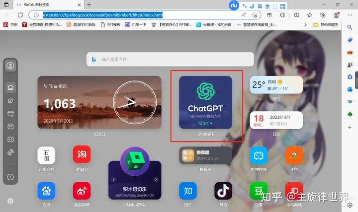Open the calendar widget dated 18

276,120
